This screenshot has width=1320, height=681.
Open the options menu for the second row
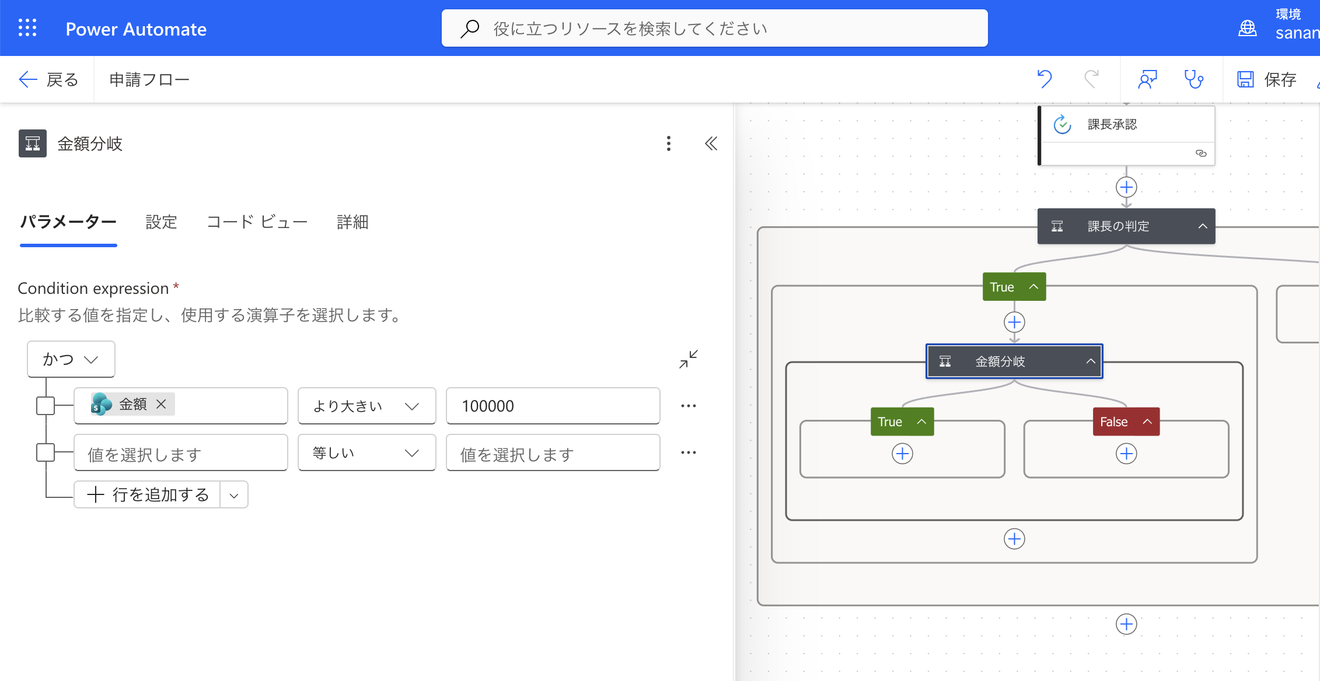tap(689, 452)
